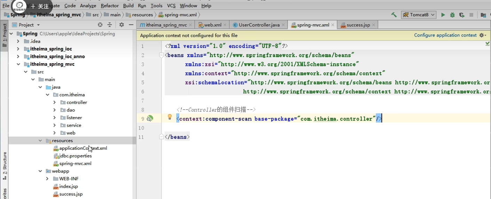The height and width of the screenshot is (199, 491).
Task: Open the Window menu
Action: click(x=188, y=6)
